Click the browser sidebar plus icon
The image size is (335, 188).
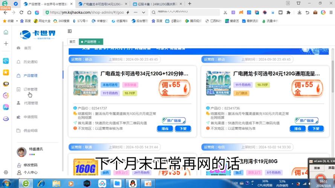pos(6,44)
